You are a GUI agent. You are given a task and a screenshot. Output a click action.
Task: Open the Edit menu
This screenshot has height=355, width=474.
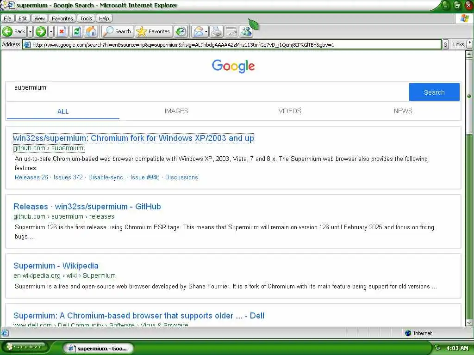pos(23,18)
